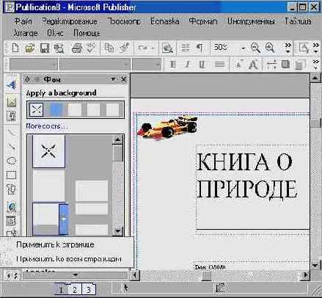Open the Файл menu
This screenshot has width=322, height=298.
click(x=23, y=21)
